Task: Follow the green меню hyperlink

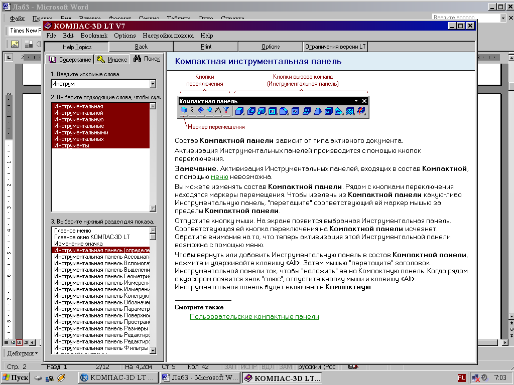Action: (x=219, y=177)
